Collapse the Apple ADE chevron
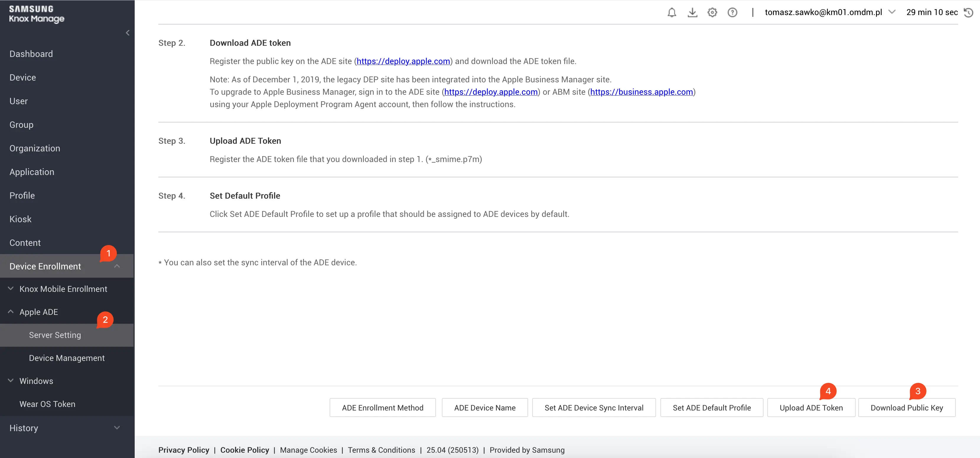The width and height of the screenshot is (980, 458). [x=11, y=312]
